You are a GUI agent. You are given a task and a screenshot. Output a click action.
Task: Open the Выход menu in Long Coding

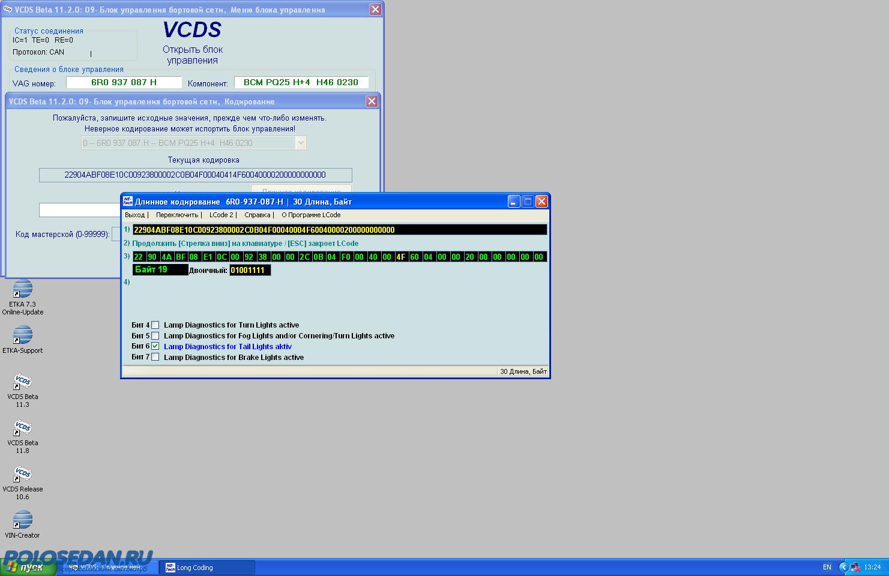[134, 215]
